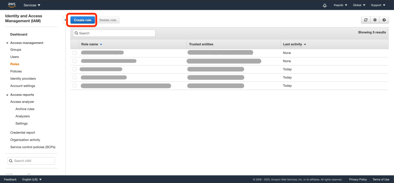Check the last role's checkbox
The width and height of the screenshot is (394, 183).
75,86
